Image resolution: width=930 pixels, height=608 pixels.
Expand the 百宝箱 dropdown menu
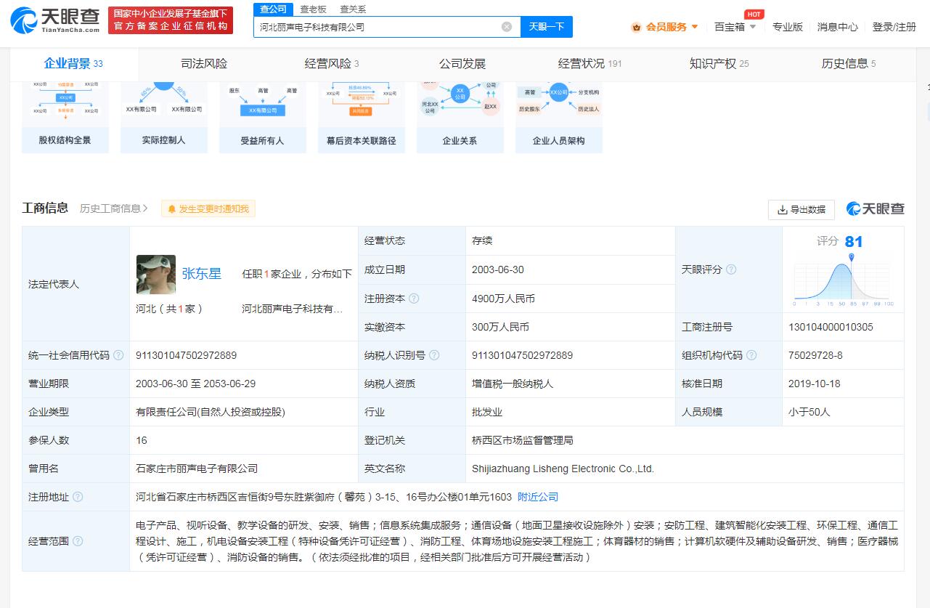(752, 27)
